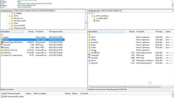Click the queue server icon for 45831.webmaster
The image size is (174, 98).
2,96
